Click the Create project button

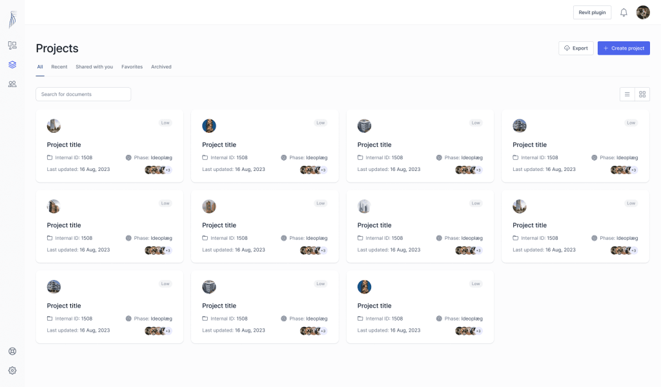624,48
